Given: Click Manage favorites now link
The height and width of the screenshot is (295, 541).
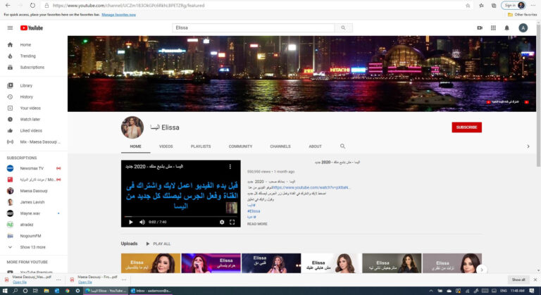Looking at the screenshot, I should (x=118, y=15).
